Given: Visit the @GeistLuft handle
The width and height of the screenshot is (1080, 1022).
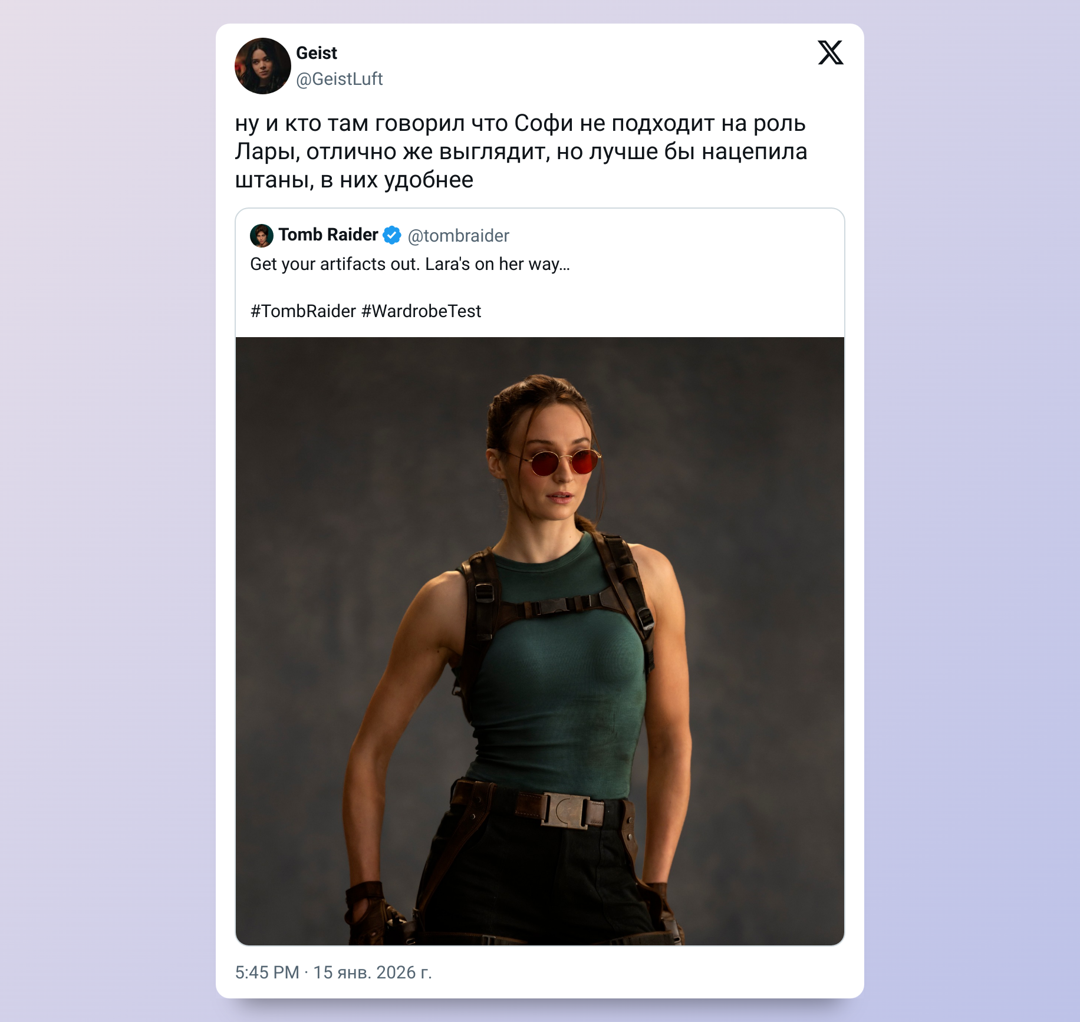Looking at the screenshot, I should [x=340, y=79].
